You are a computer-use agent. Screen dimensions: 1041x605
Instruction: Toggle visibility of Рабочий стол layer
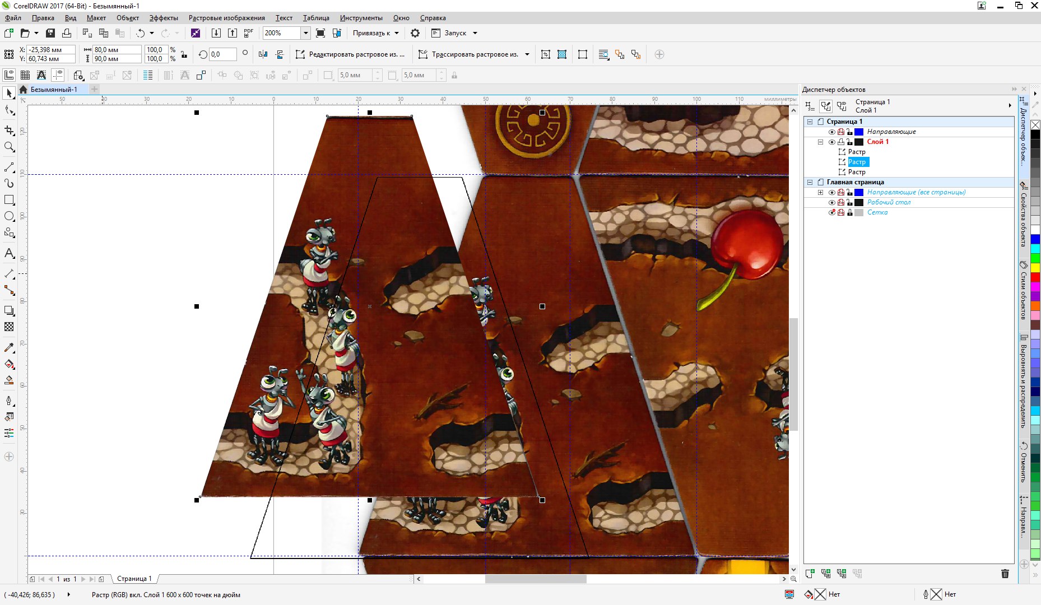[832, 203]
